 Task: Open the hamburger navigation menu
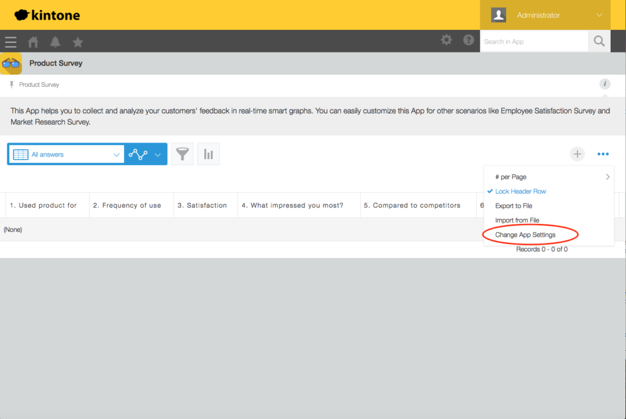pyautogui.click(x=10, y=42)
